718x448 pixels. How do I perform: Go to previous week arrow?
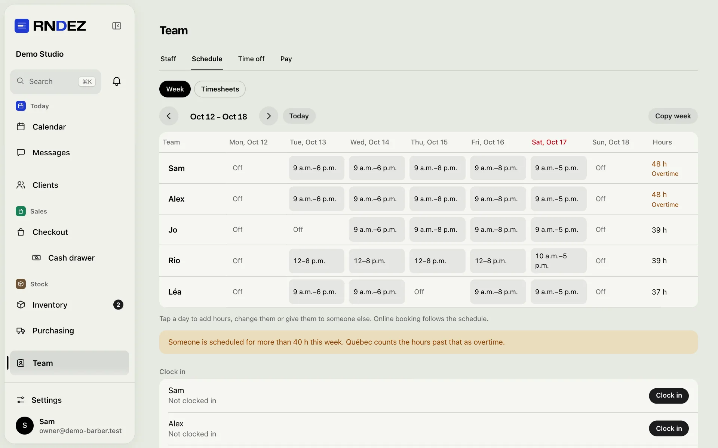pyautogui.click(x=169, y=116)
